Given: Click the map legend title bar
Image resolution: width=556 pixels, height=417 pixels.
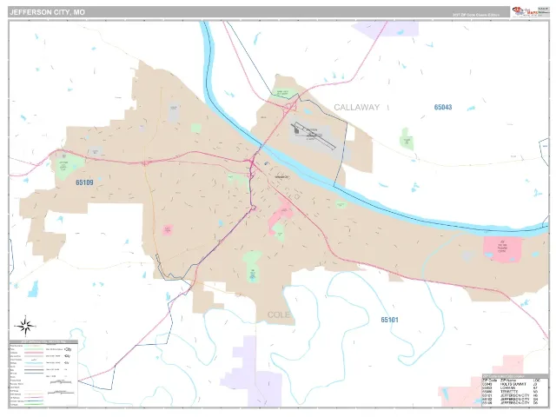Looking at the screenshot, I should 43,341.
